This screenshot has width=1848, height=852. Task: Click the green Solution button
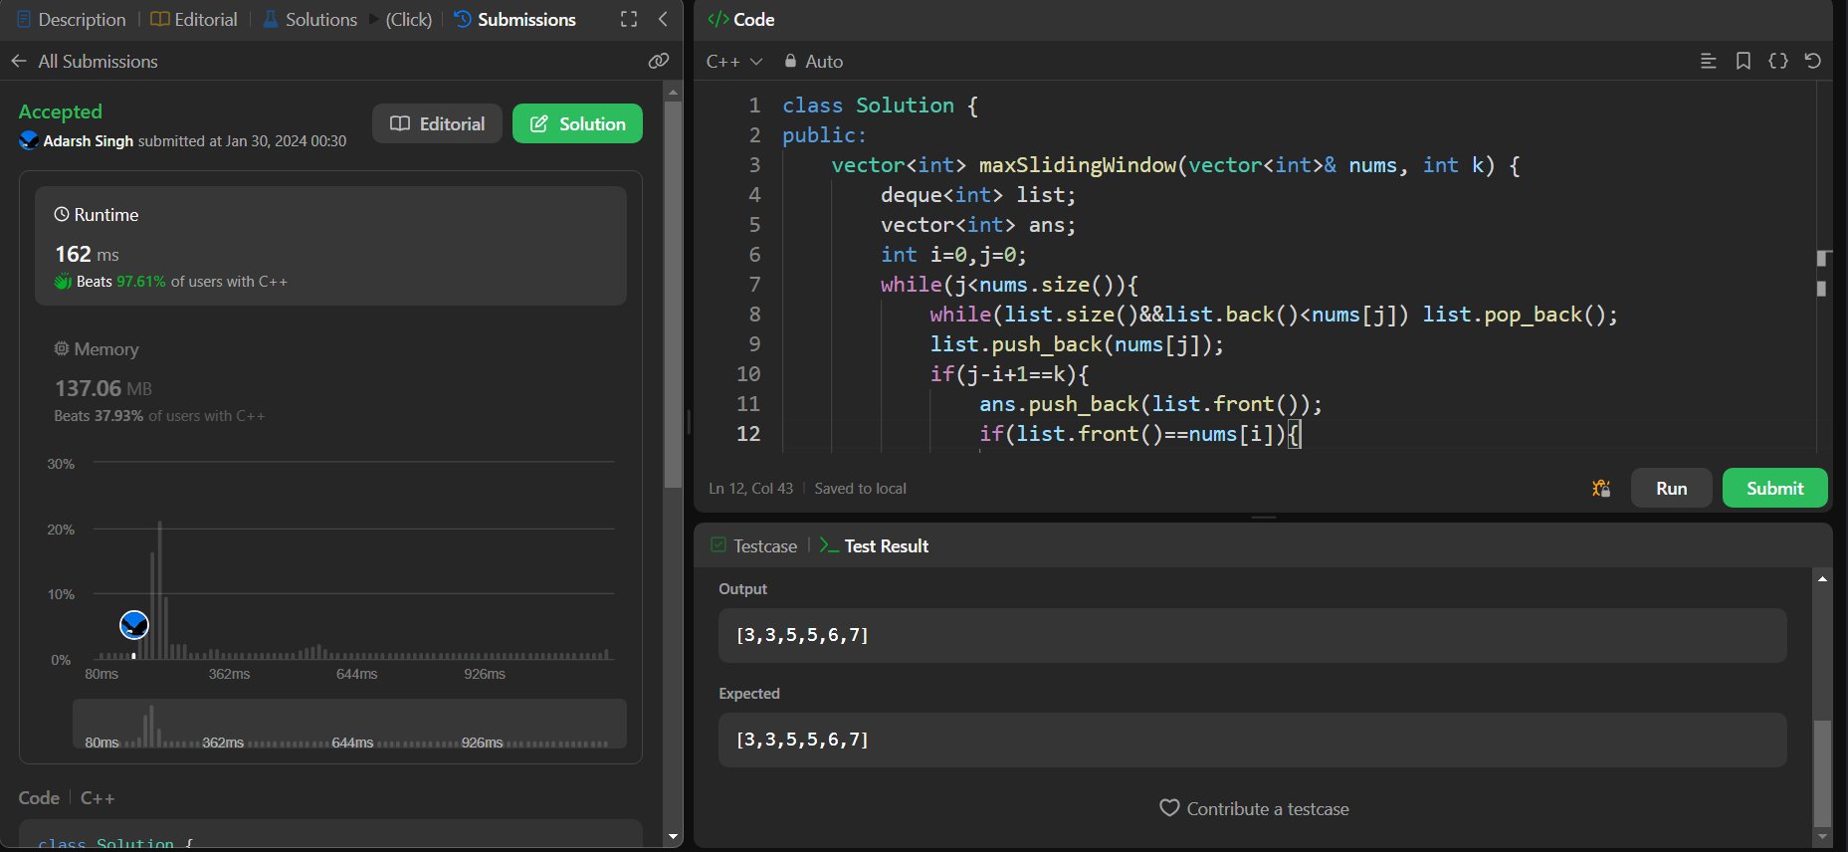point(577,123)
